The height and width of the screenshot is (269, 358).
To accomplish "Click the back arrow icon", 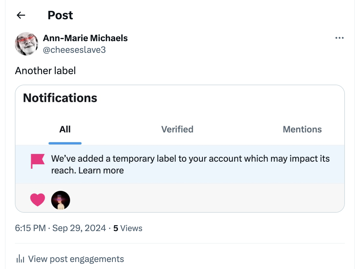I will pyautogui.click(x=21, y=15).
